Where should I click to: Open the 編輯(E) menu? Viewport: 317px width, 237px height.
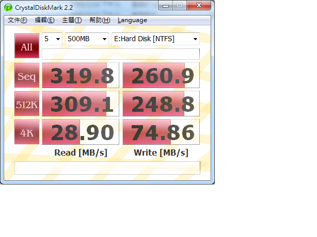[x=44, y=20]
